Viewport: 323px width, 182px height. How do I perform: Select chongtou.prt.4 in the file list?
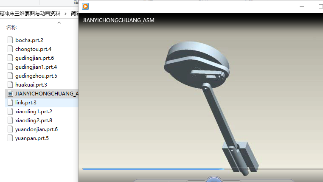pos(33,49)
